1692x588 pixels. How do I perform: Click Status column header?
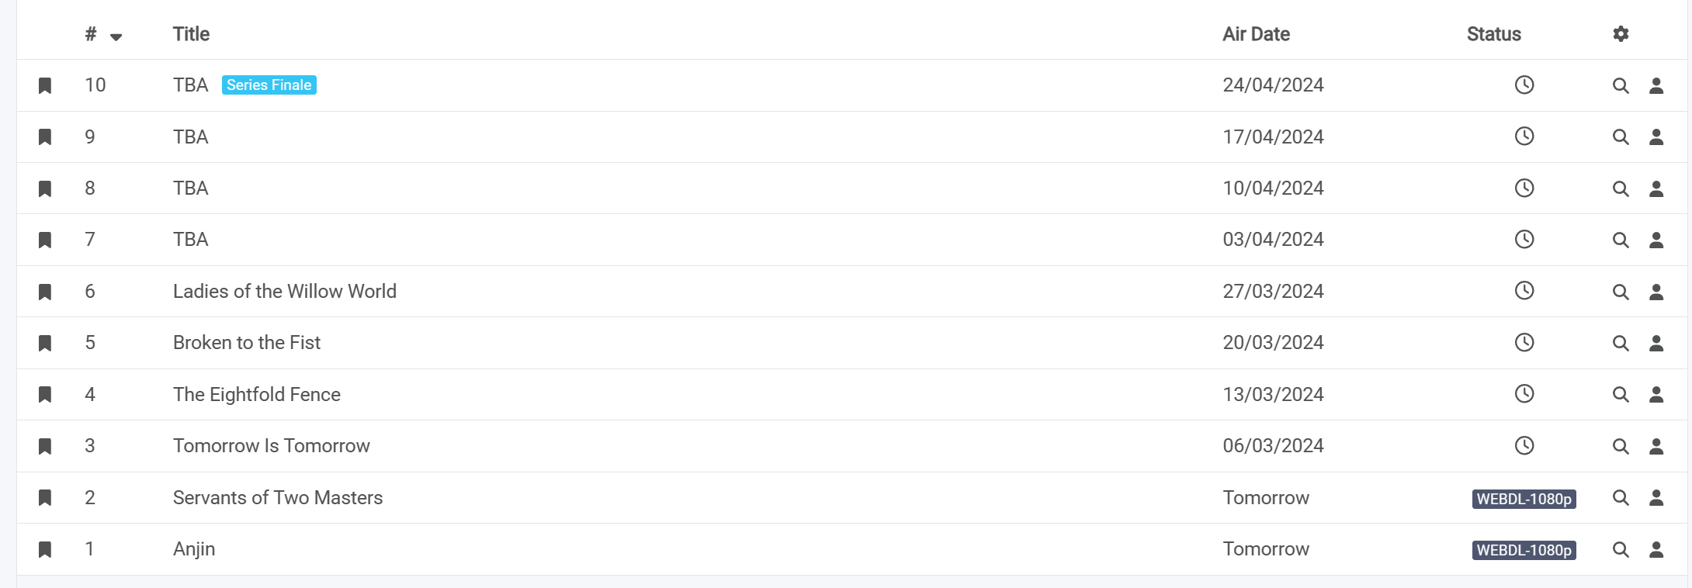[1493, 34]
